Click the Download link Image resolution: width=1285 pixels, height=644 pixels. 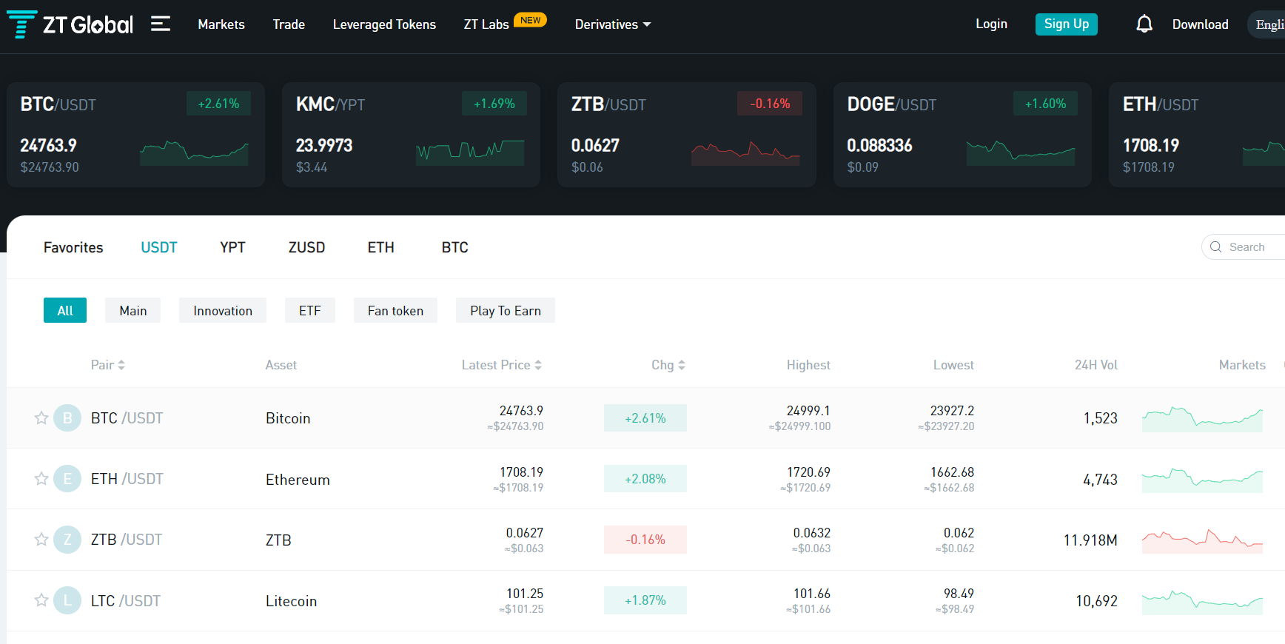tap(1201, 24)
